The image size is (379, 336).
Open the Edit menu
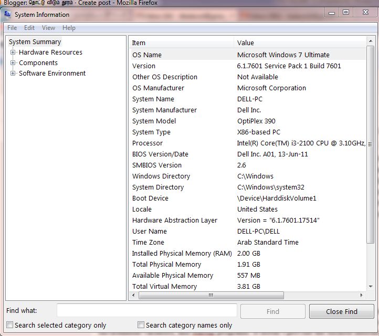pos(29,28)
